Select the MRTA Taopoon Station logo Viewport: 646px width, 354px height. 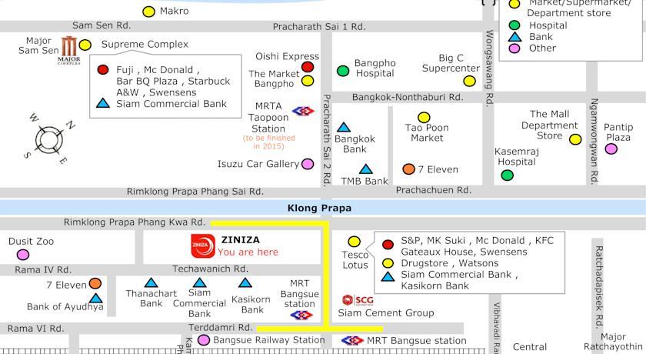click(303, 111)
